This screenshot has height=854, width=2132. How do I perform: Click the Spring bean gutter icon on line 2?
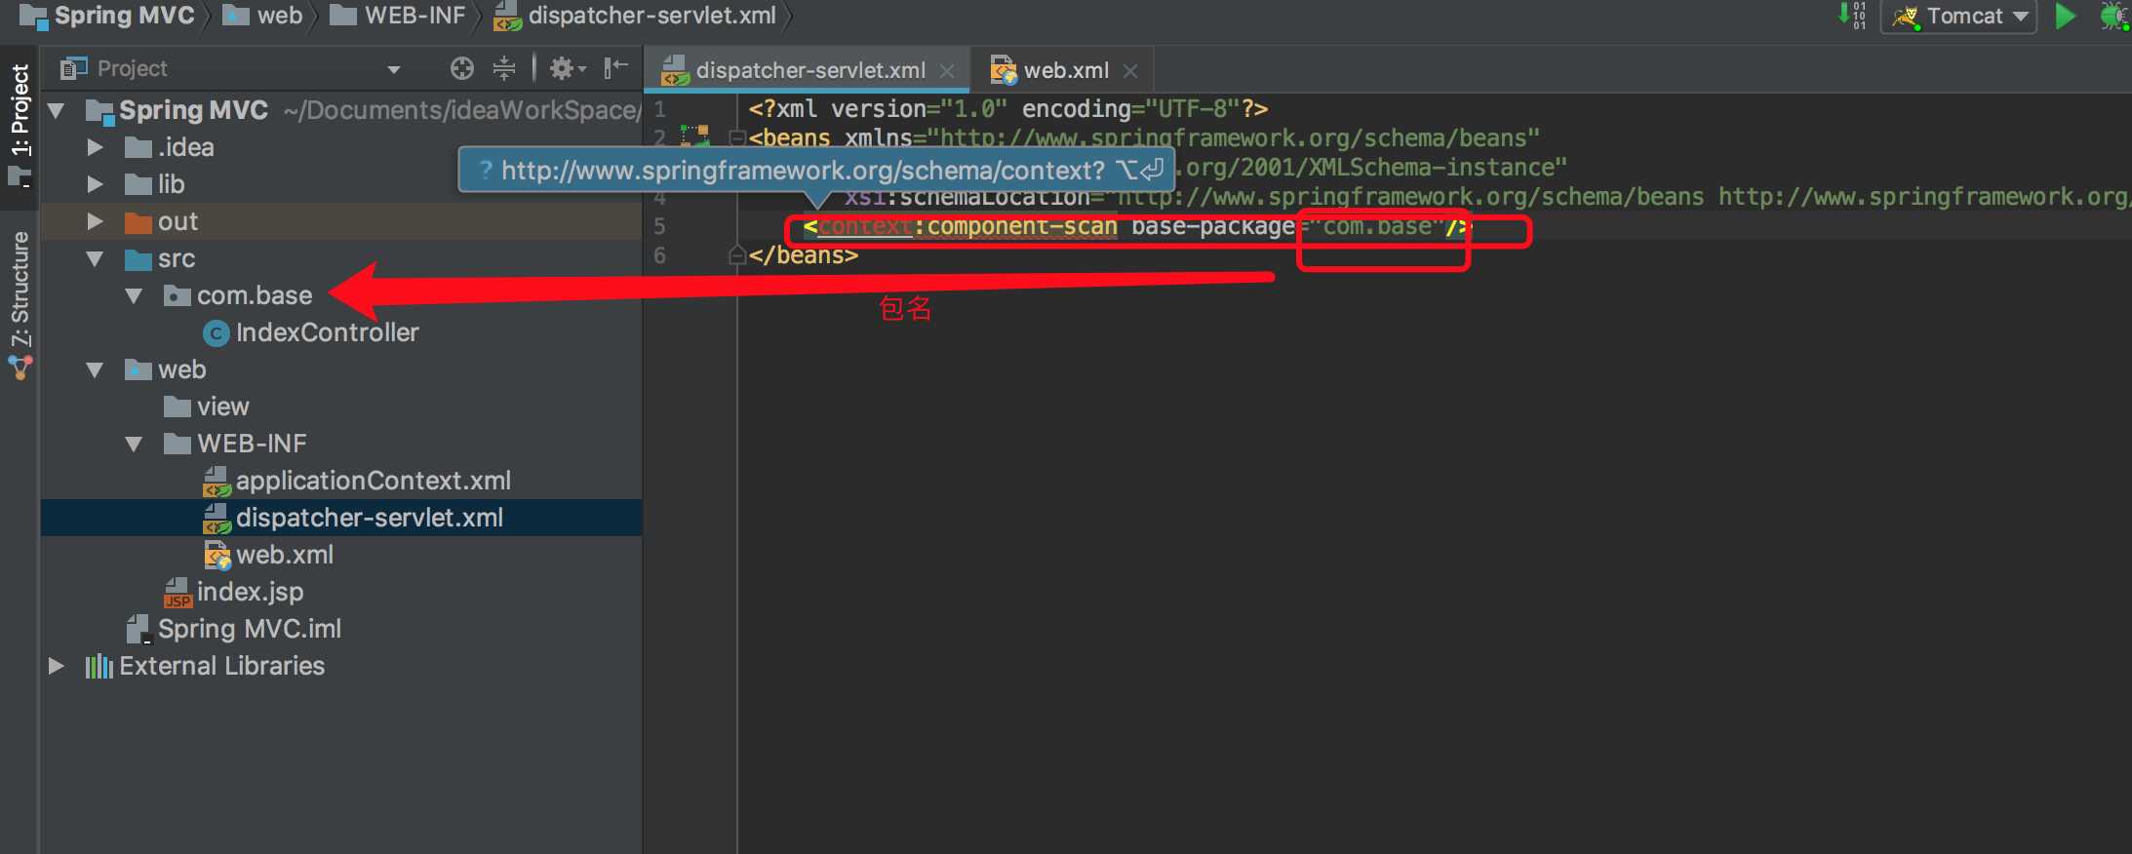pyautogui.click(x=694, y=136)
